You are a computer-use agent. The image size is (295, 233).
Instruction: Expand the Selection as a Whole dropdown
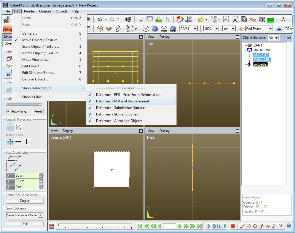point(41,215)
